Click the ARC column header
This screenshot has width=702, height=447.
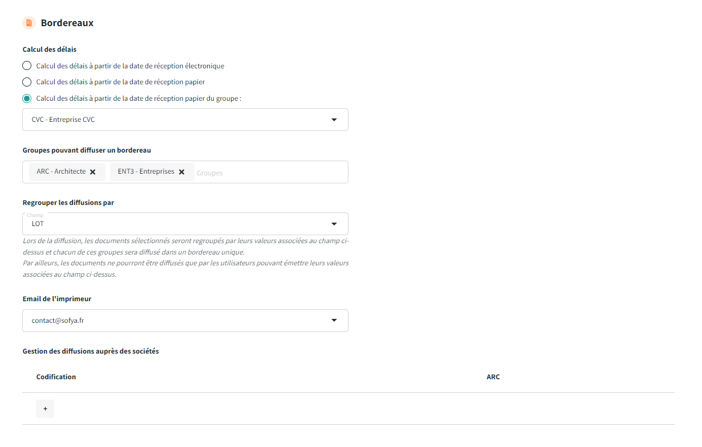[493, 377]
